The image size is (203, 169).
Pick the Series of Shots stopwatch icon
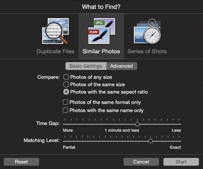[x=147, y=31]
